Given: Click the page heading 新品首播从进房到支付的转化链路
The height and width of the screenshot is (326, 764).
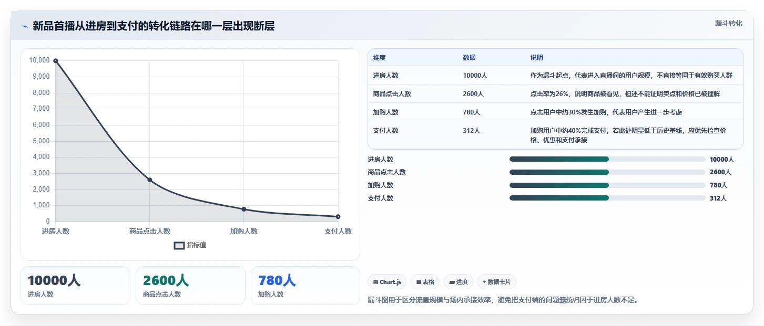Looking at the screenshot, I should click(154, 26).
